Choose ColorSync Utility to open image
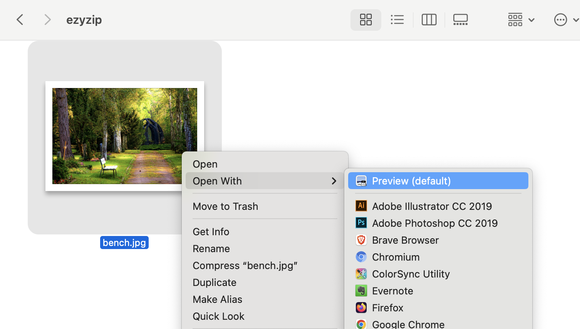 coord(411,274)
